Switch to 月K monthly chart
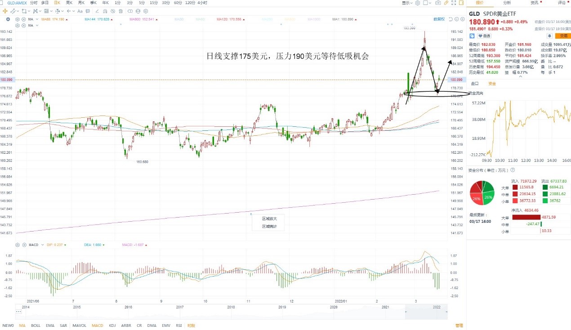571x330 pixels. [81, 3]
